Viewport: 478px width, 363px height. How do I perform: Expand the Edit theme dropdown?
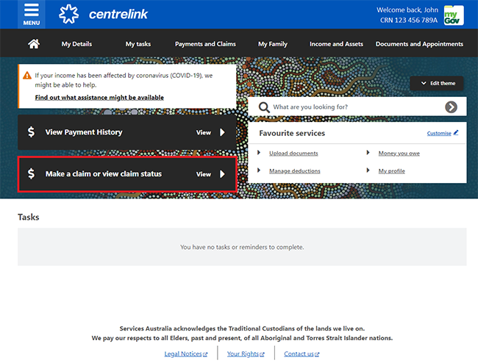pyautogui.click(x=437, y=83)
